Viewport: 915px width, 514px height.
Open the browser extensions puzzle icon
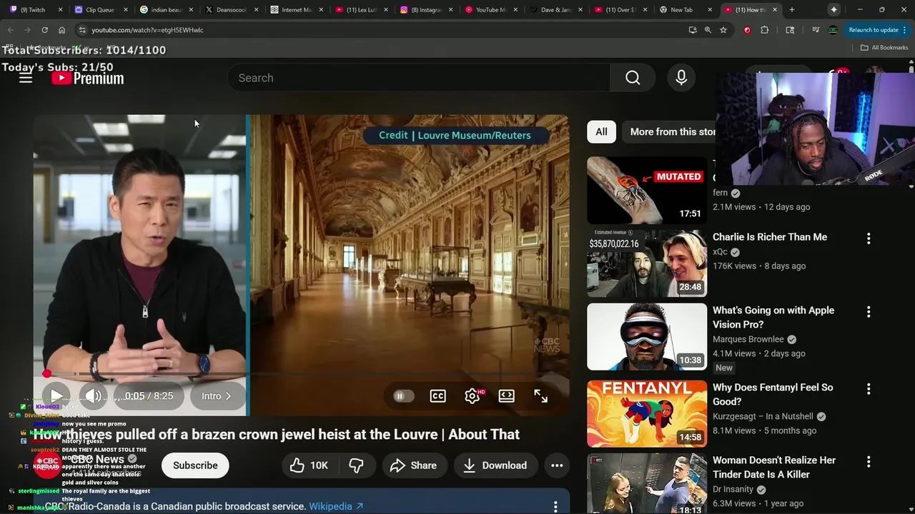(764, 30)
